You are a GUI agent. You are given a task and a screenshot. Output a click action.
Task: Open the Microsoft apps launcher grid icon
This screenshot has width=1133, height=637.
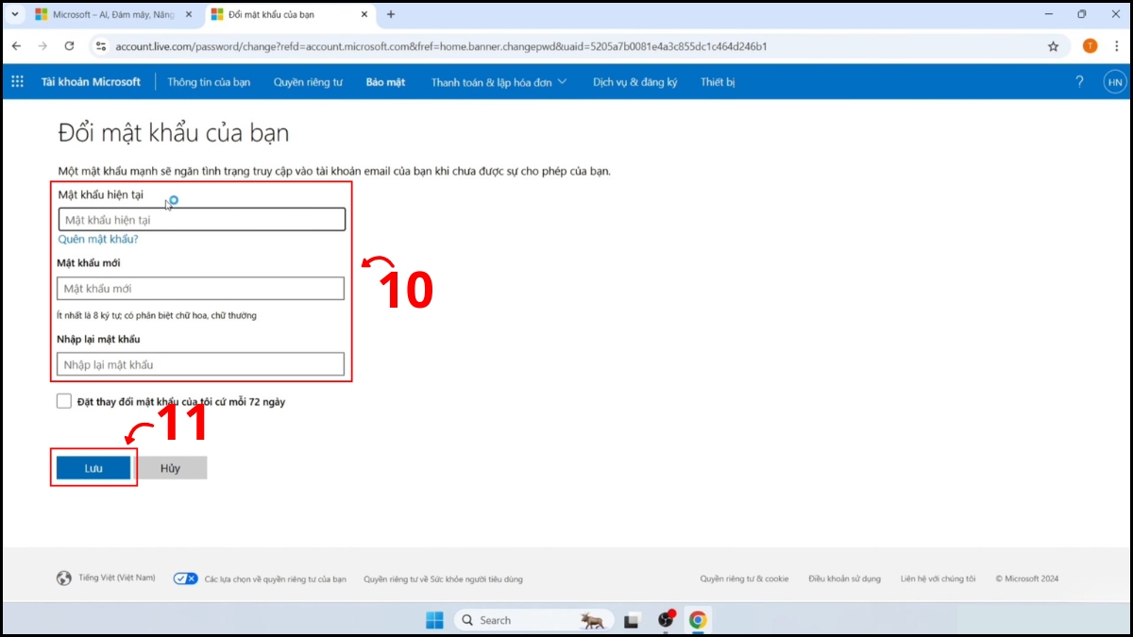pyautogui.click(x=17, y=82)
